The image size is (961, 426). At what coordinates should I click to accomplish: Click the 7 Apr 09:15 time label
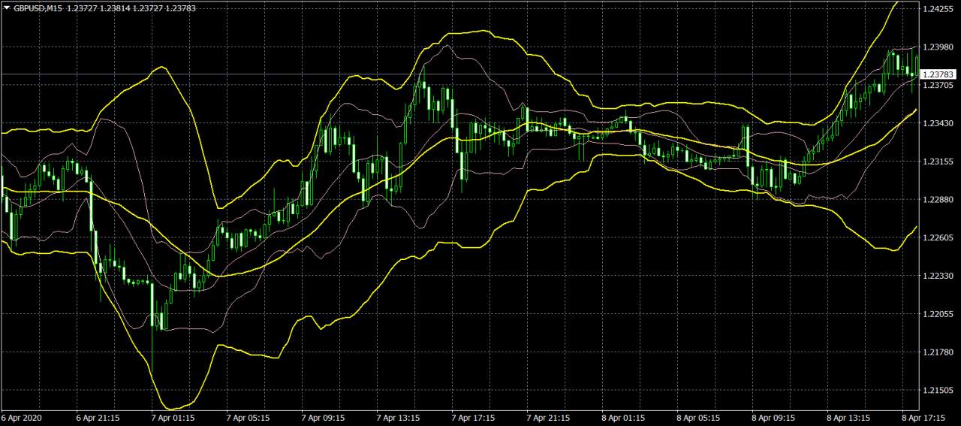point(323,417)
